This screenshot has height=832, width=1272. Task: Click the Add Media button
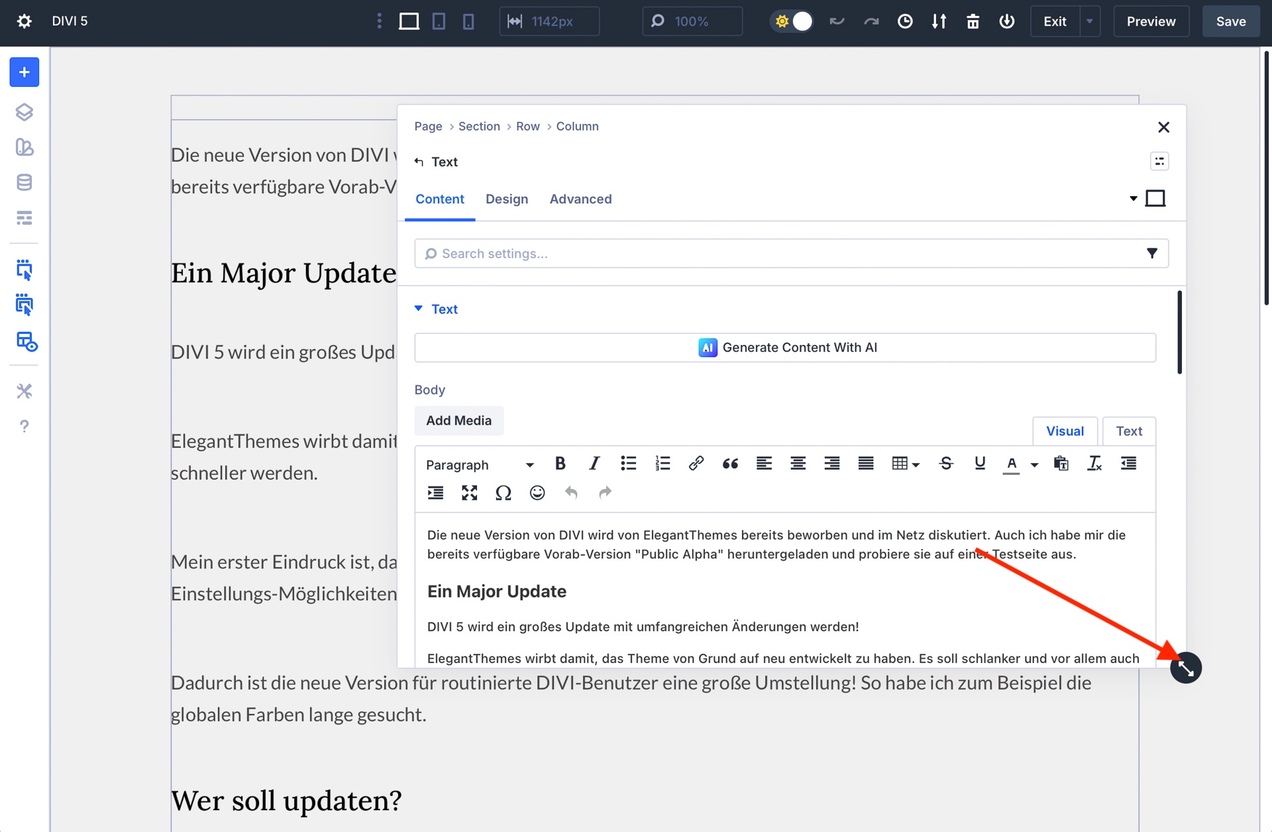[x=458, y=421]
